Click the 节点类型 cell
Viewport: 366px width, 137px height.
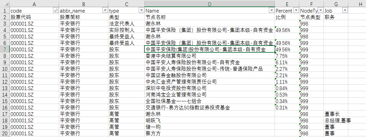pos(312,17)
